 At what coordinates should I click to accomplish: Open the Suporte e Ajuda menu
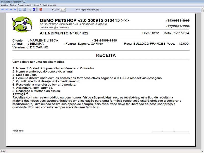(x=25, y=5)
